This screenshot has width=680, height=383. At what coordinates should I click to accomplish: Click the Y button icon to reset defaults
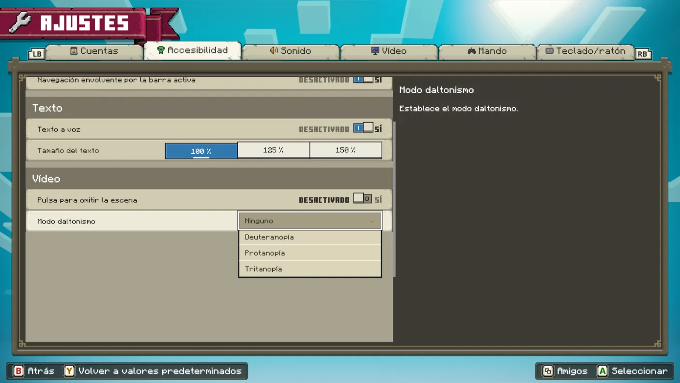click(69, 371)
